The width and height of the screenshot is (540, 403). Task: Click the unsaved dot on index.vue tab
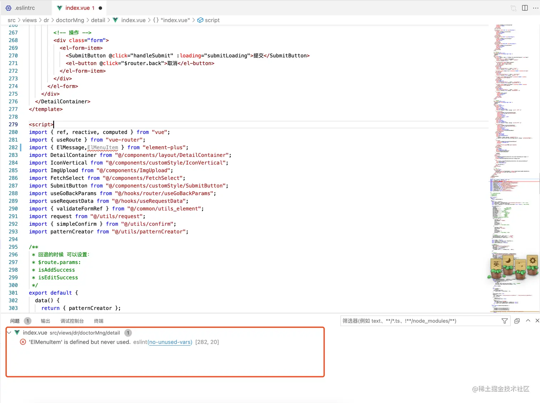[100, 8]
